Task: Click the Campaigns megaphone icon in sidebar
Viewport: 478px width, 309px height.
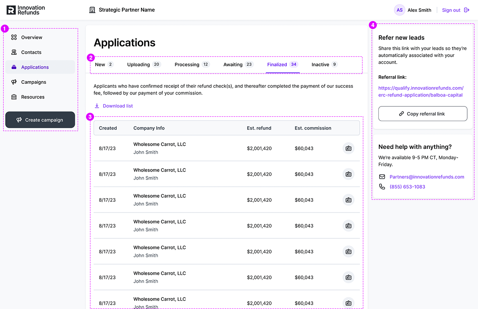Action: [x=14, y=82]
